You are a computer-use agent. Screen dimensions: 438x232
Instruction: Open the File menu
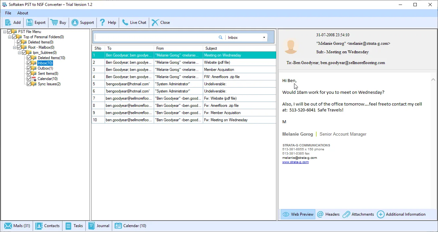(8, 13)
